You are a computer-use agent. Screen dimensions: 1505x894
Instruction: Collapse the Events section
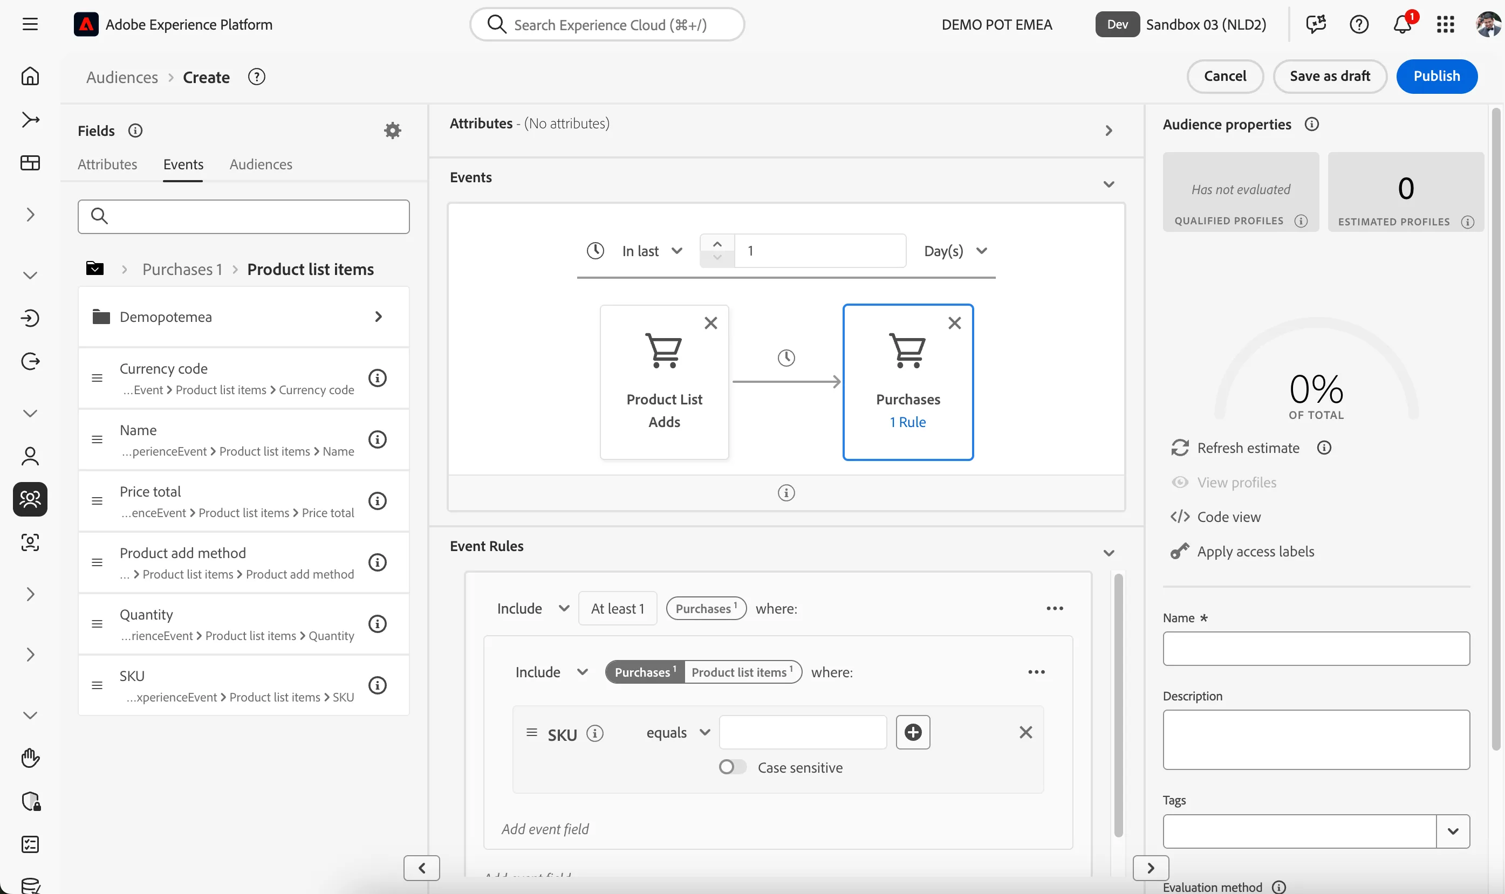click(1109, 184)
